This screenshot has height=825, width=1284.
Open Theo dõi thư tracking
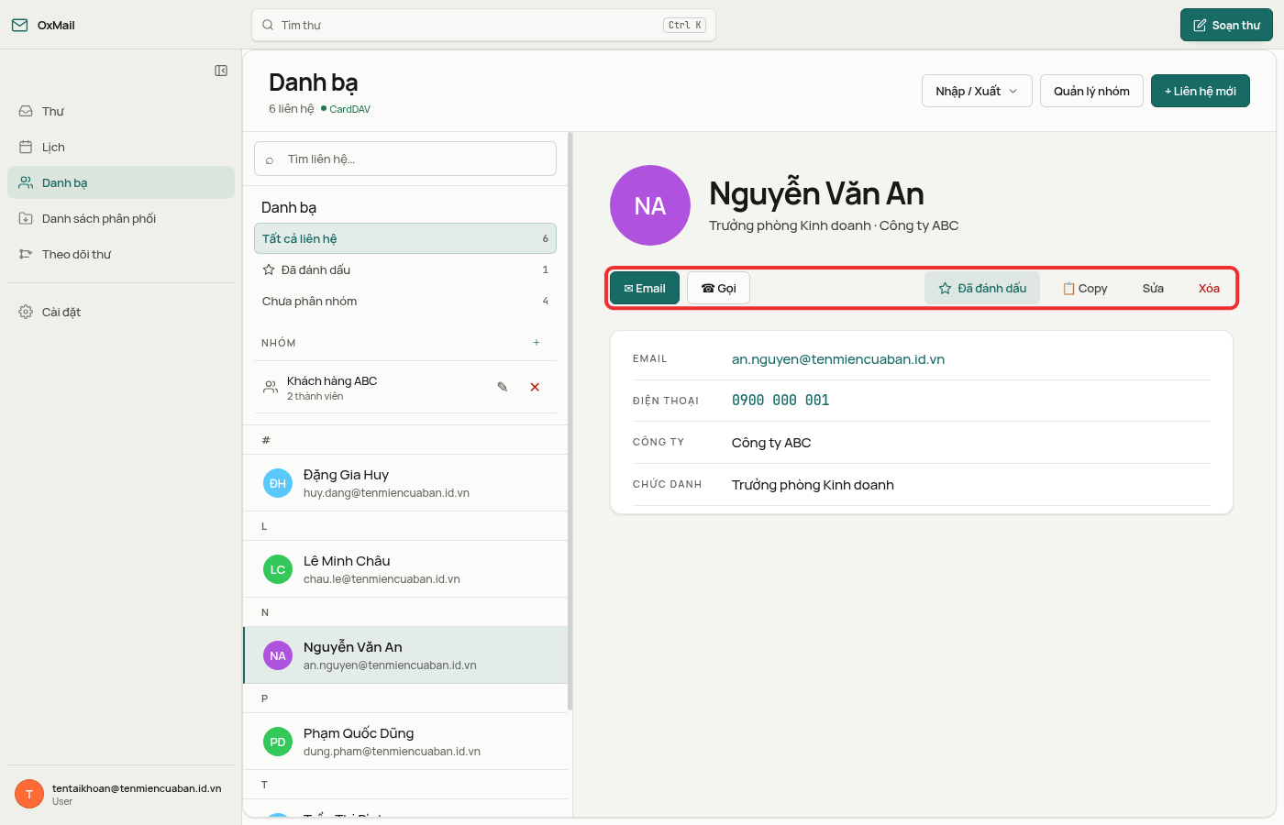coord(121,254)
